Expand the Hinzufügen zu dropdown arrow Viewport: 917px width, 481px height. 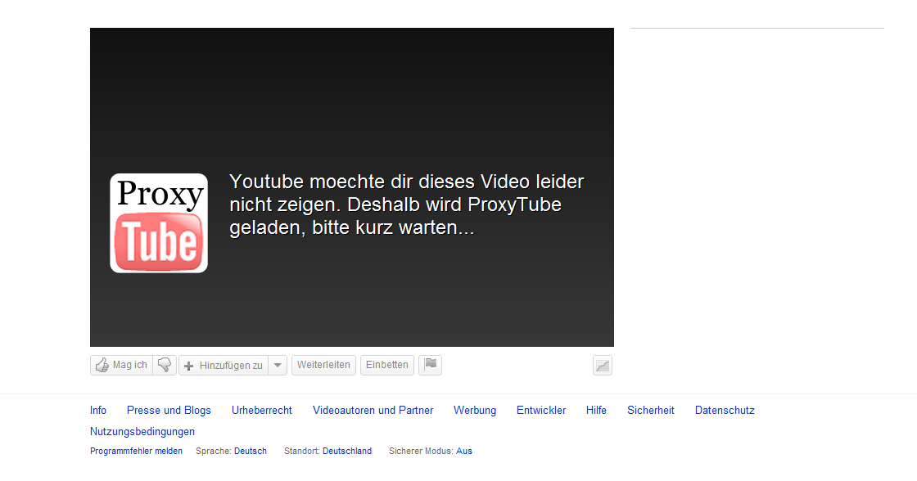(x=278, y=366)
